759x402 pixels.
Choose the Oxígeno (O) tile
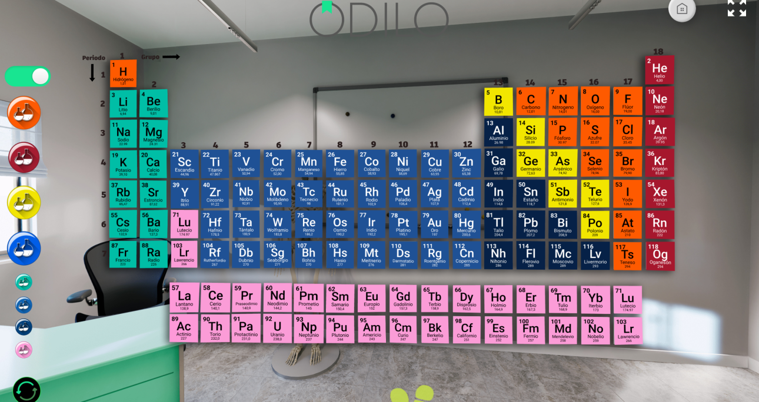coord(595,101)
